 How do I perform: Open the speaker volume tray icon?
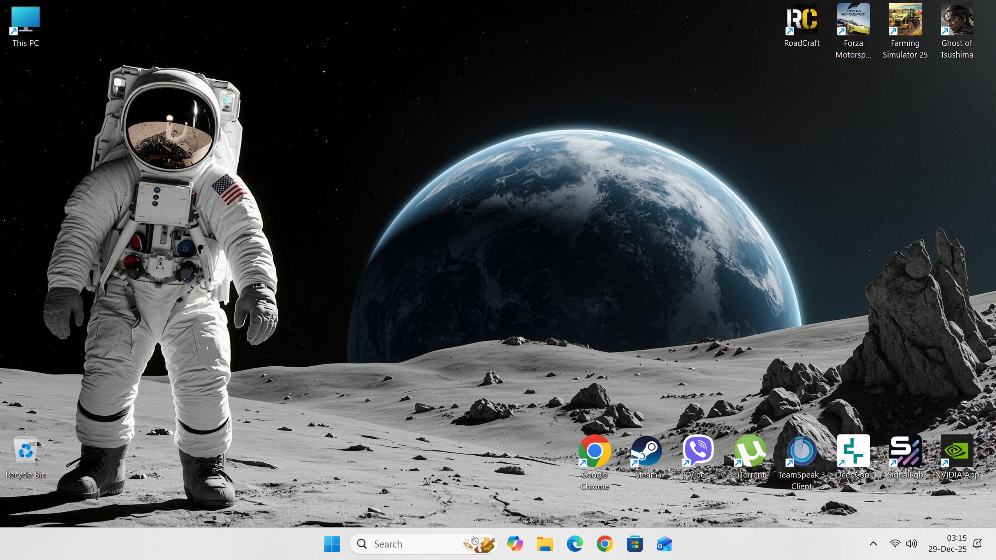point(911,544)
